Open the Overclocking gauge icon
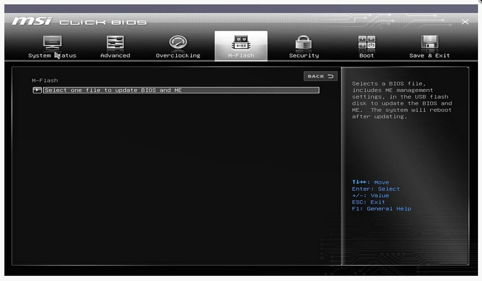482x281 pixels. 178,42
